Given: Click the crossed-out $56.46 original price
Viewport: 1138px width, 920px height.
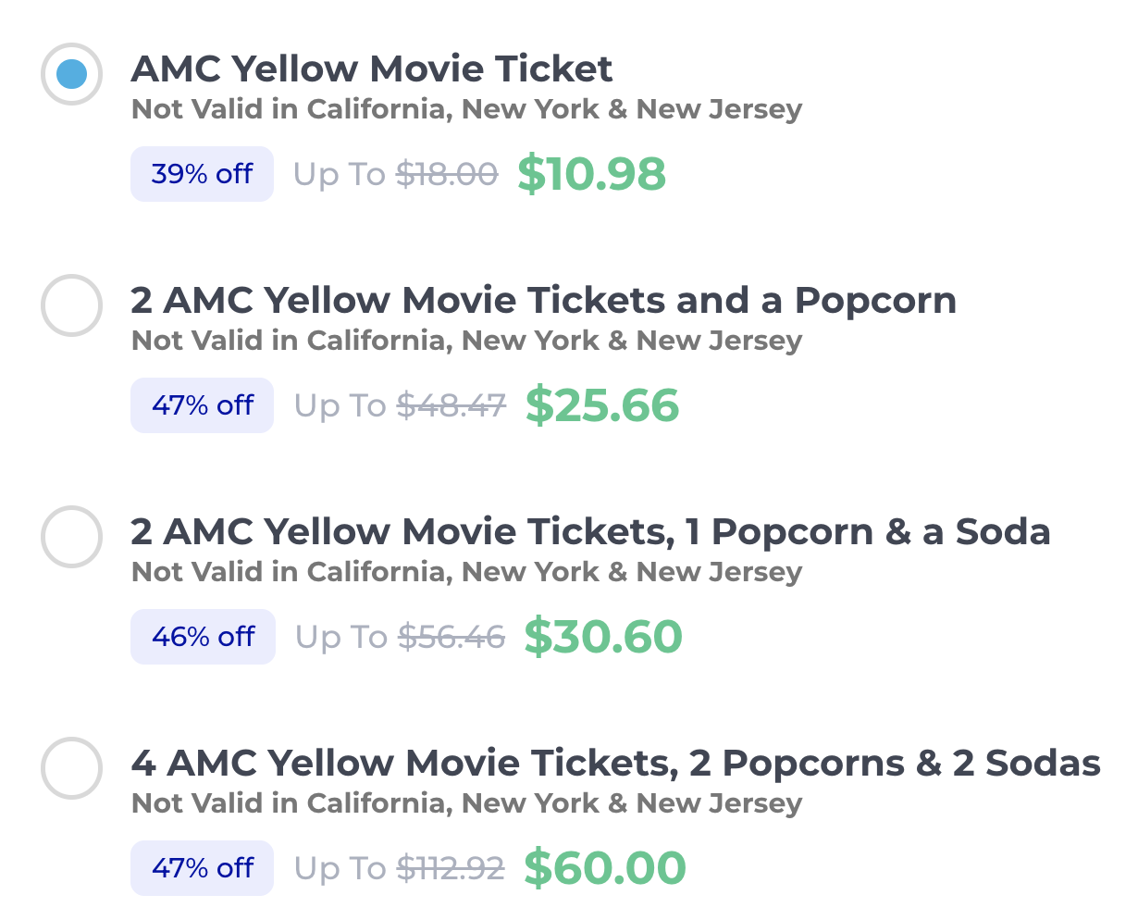Looking at the screenshot, I should [x=451, y=637].
